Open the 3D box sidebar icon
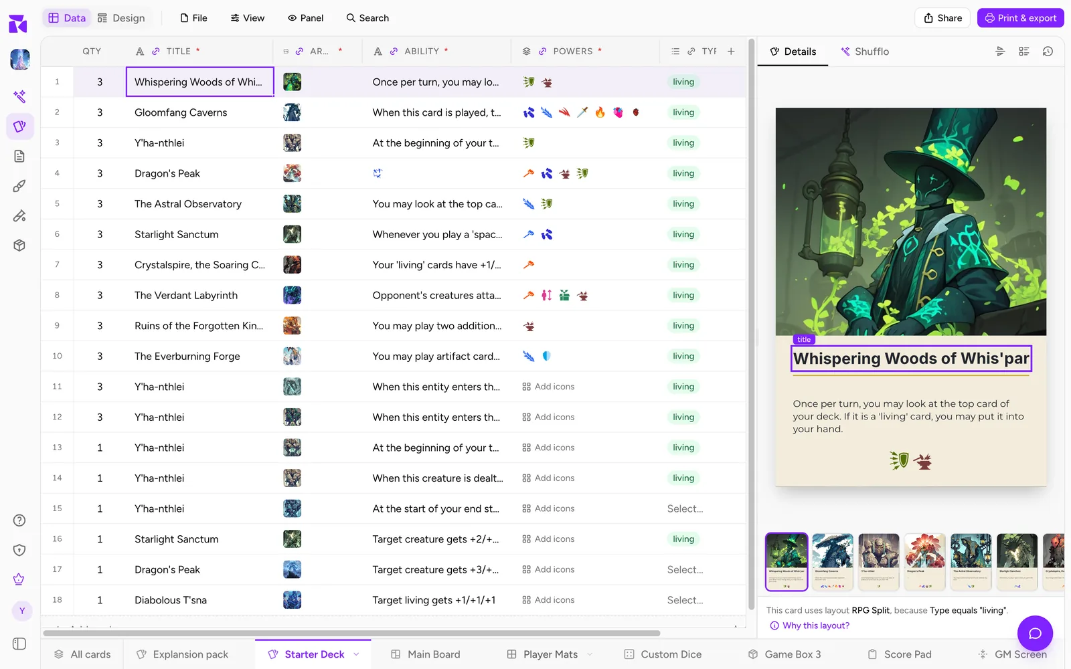 tap(19, 246)
